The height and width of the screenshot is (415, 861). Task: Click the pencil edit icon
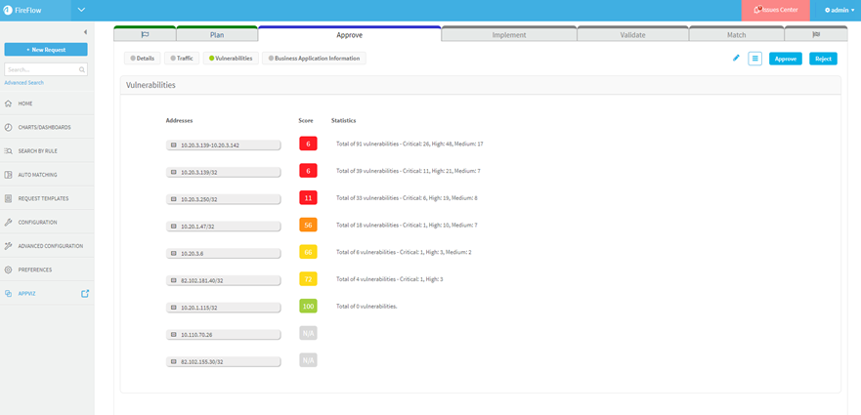click(x=737, y=59)
